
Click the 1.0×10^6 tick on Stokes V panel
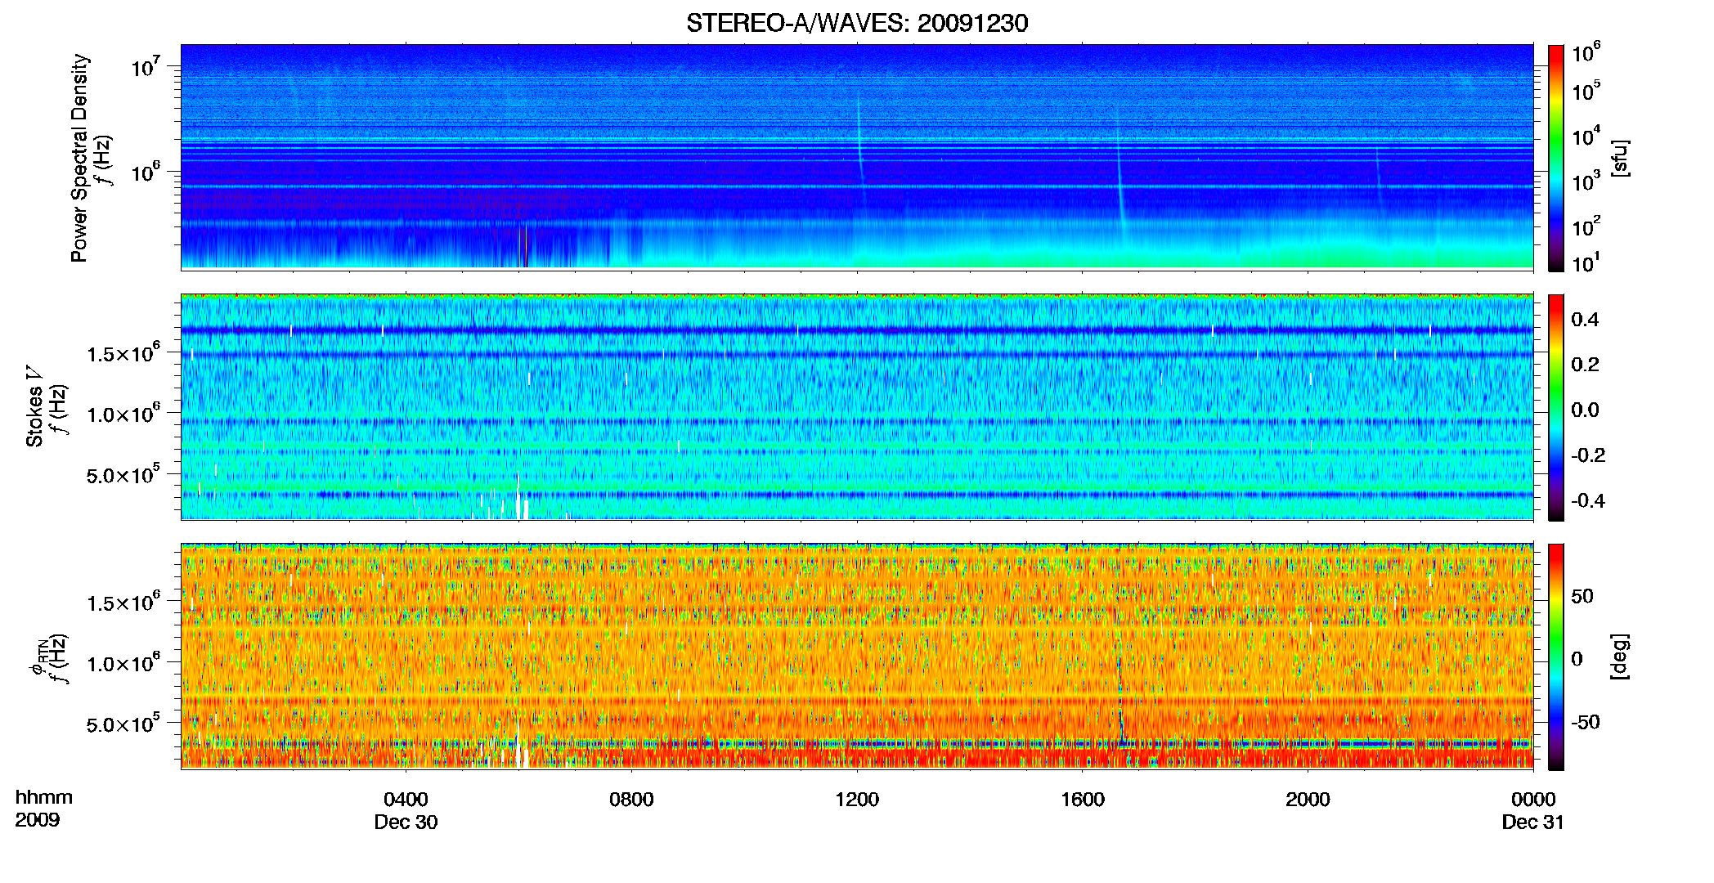point(123,414)
